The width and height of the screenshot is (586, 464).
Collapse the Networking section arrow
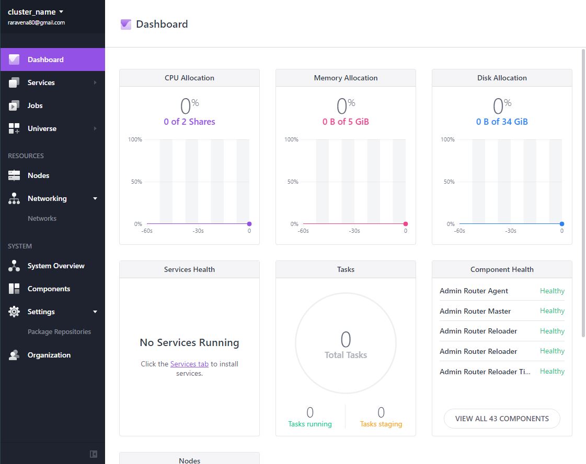pos(95,198)
